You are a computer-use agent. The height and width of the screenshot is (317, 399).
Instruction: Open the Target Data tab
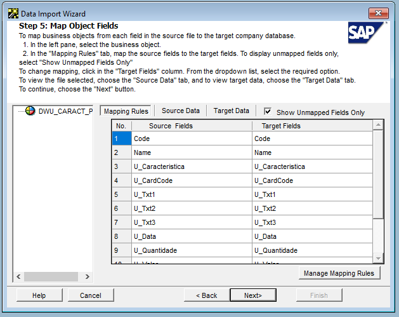pyautogui.click(x=231, y=111)
